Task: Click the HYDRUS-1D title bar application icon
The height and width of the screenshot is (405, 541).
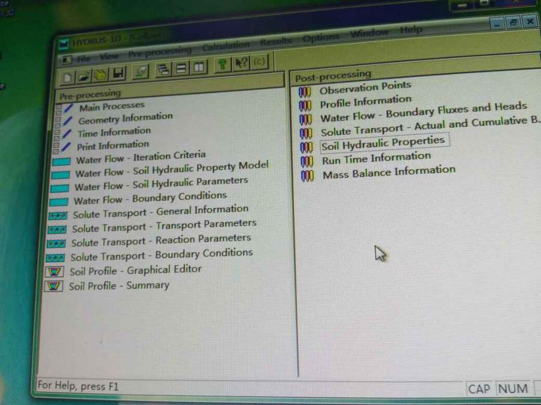Action: tap(64, 44)
